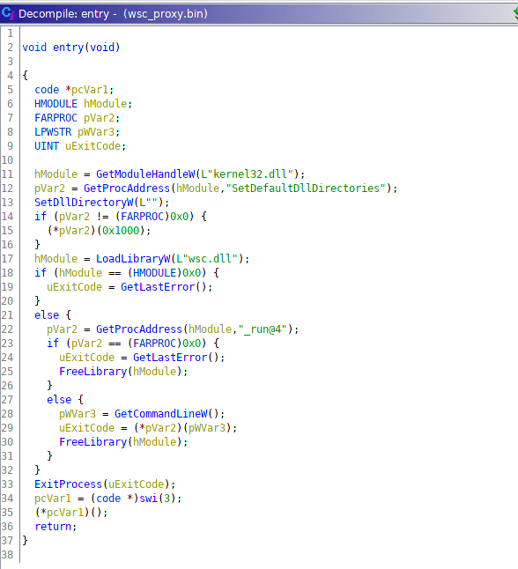The height and width of the screenshot is (569, 518).
Task: Click GetProcAddress on line 12
Action: [127, 188]
